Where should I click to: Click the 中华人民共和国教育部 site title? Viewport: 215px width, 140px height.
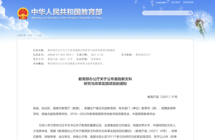(x=67, y=12)
